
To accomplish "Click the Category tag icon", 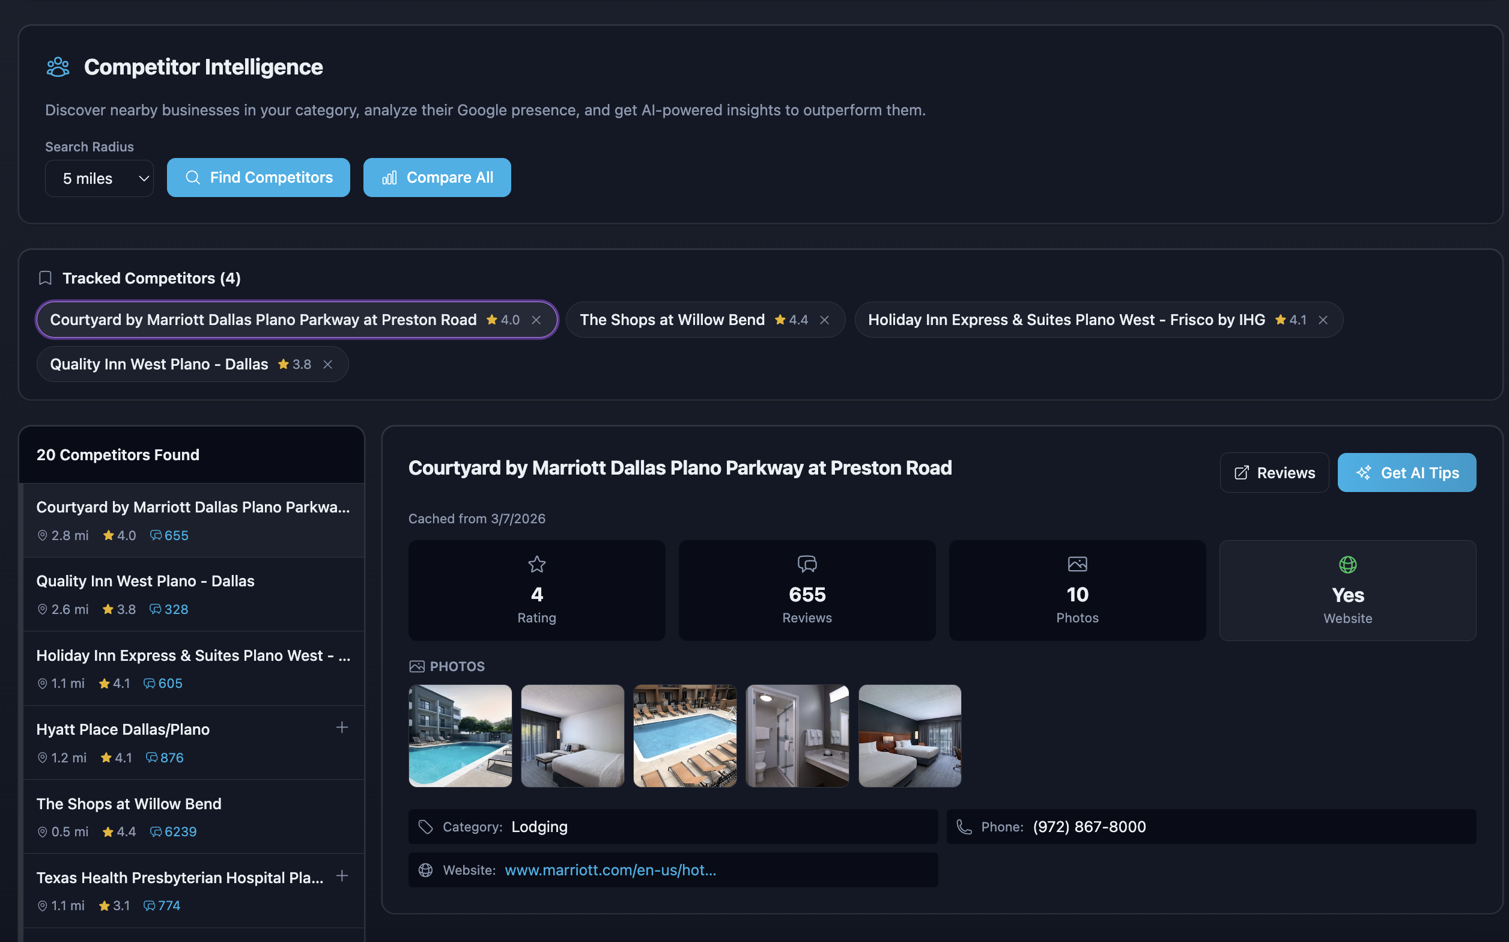I will pyautogui.click(x=425, y=827).
